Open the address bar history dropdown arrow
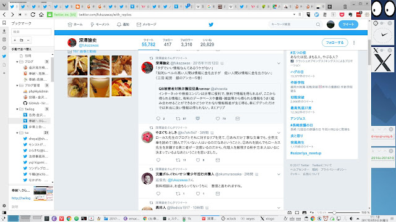 [x=294, y=15]
